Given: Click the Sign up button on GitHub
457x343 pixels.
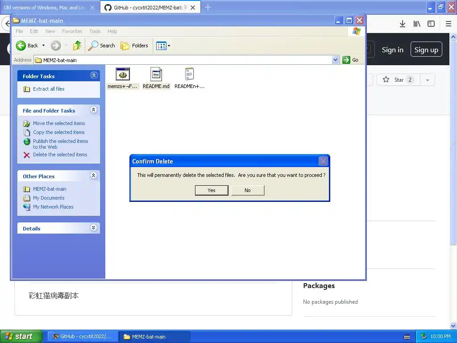Looking at the screenshot, I should [426, 50].
